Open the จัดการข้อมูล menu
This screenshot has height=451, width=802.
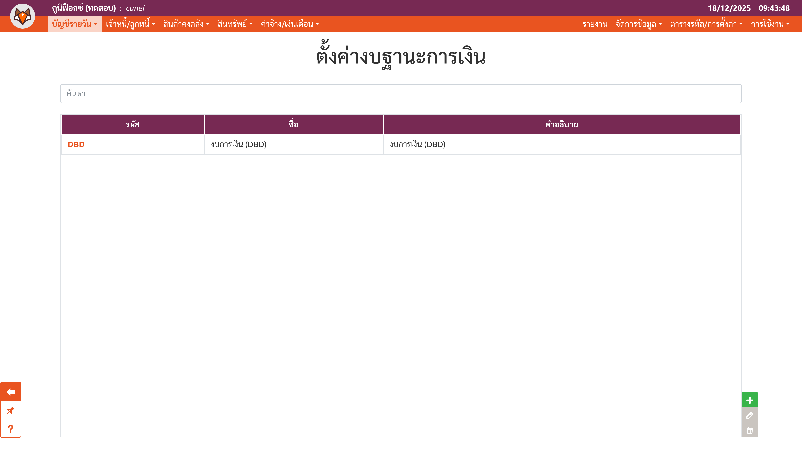639,24
